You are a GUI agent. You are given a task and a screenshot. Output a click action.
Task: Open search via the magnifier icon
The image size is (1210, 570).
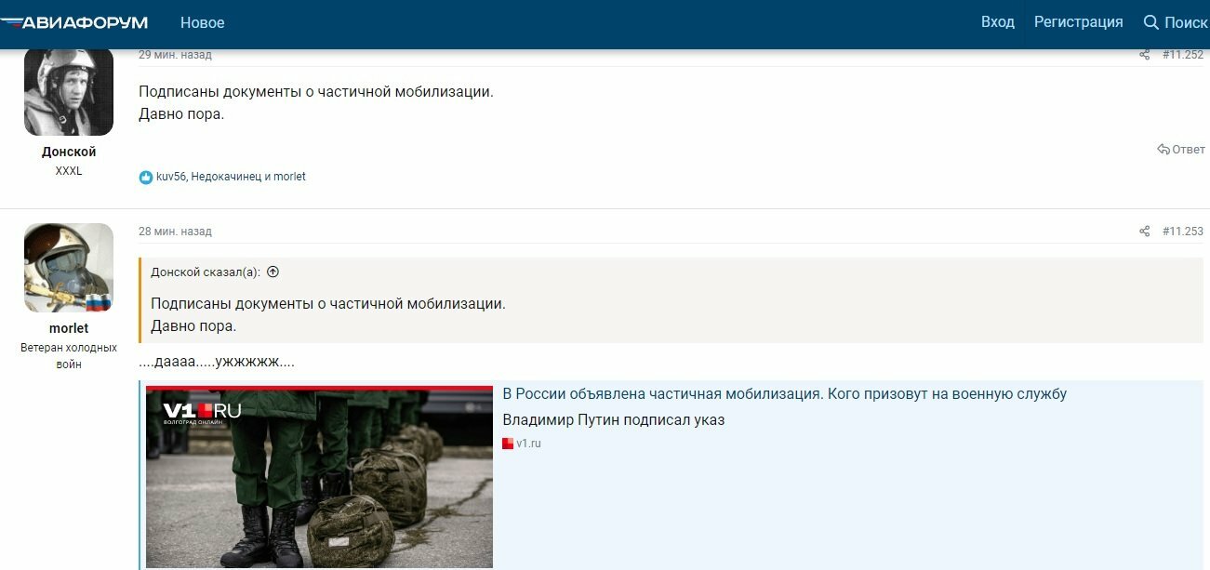(x=1150, y=22)
